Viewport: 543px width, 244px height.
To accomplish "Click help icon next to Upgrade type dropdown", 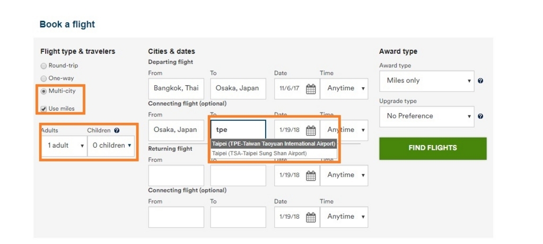I will coord(480,116).
